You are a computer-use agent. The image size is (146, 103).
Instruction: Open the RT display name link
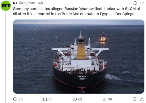(x=15, y=3)
